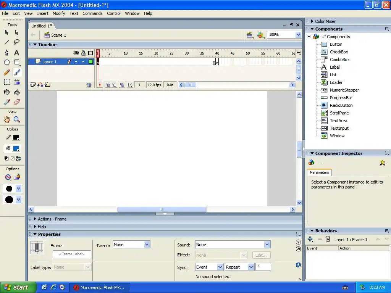This screenshot has width=391, height=293.
Task: Open the Sound dropdown
Action: [267, 245]
